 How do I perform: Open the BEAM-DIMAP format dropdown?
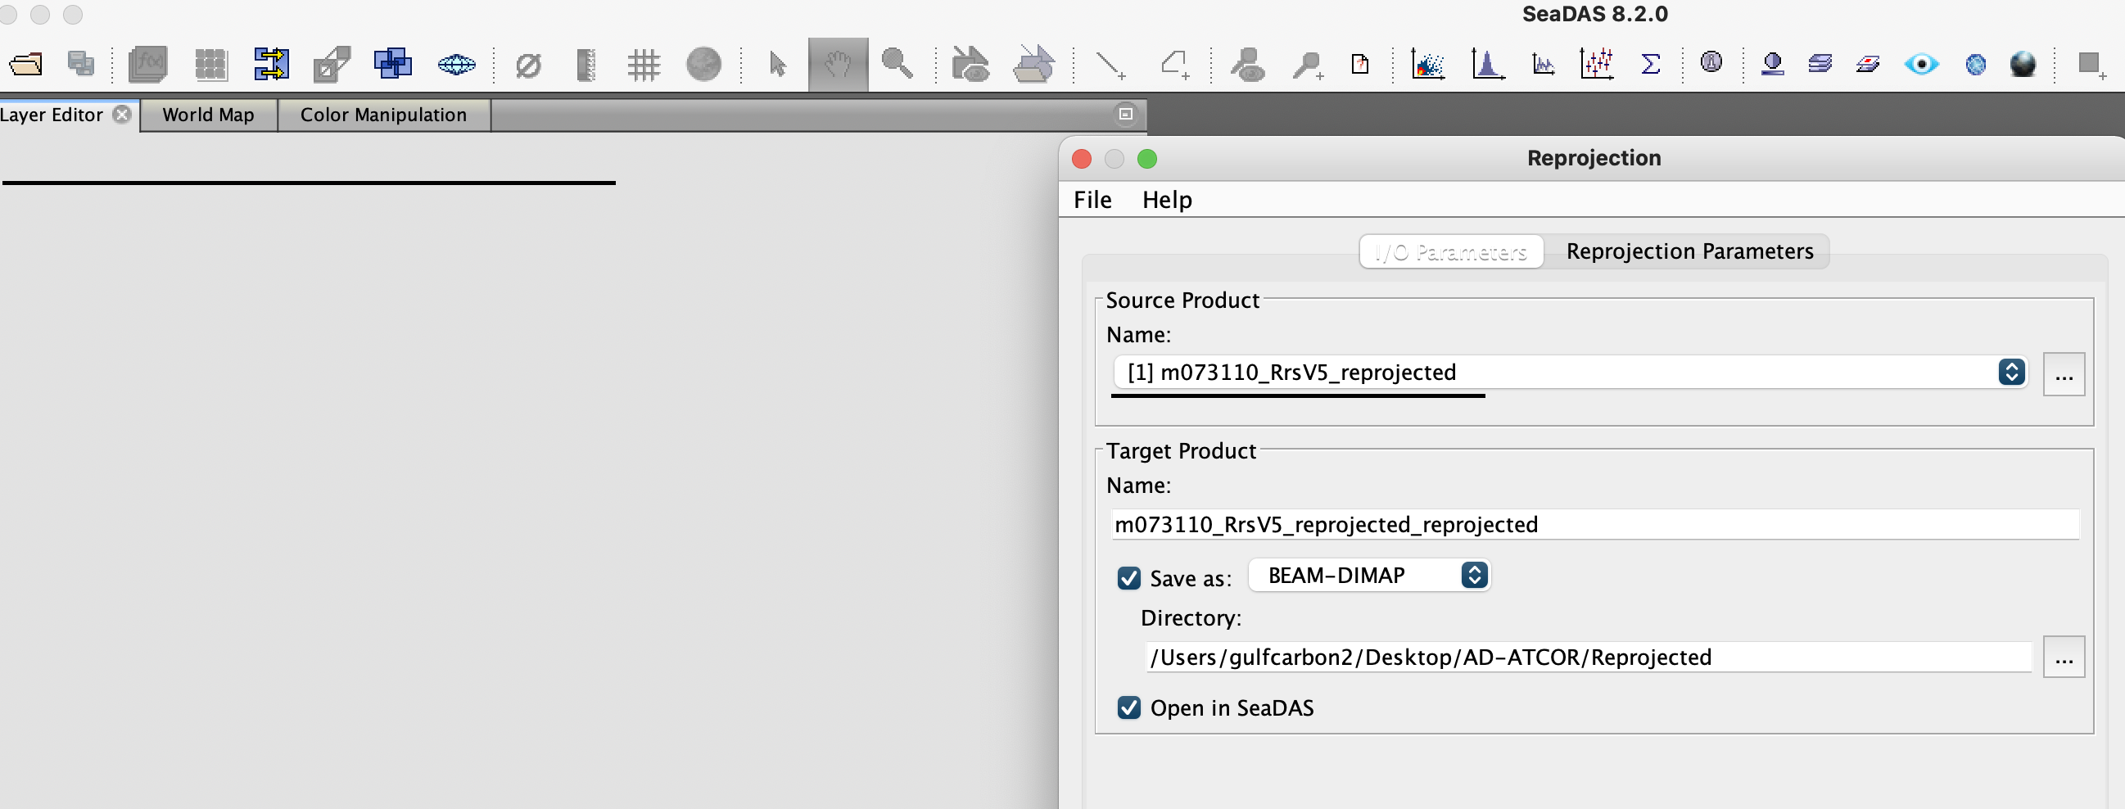(1369, 575)
